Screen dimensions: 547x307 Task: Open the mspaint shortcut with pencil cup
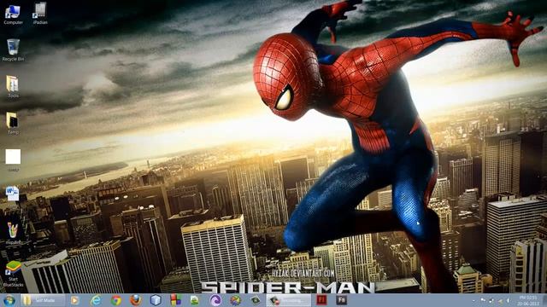tap(13, 233)
